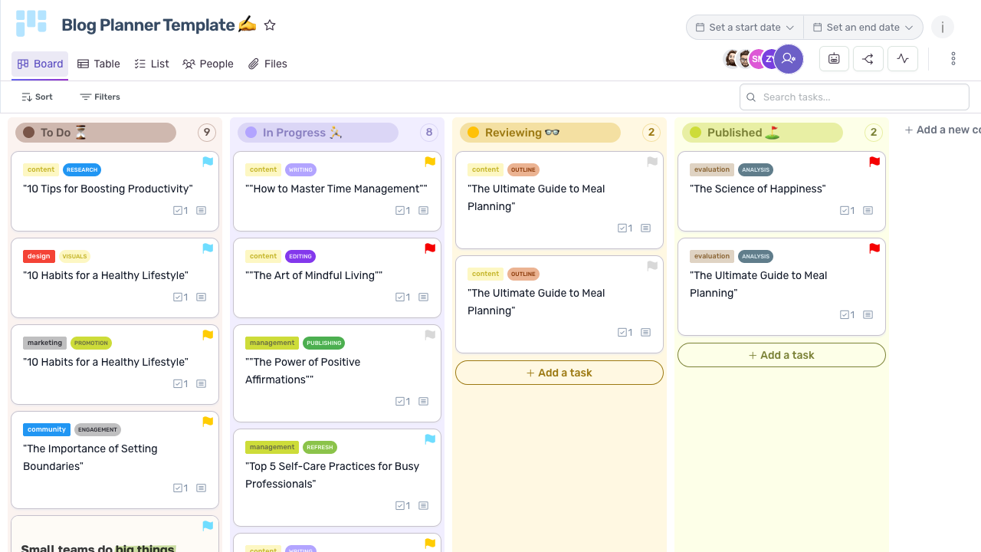Open description icon on "The Power of Positive Affirmations"

(x=423, y=401)
